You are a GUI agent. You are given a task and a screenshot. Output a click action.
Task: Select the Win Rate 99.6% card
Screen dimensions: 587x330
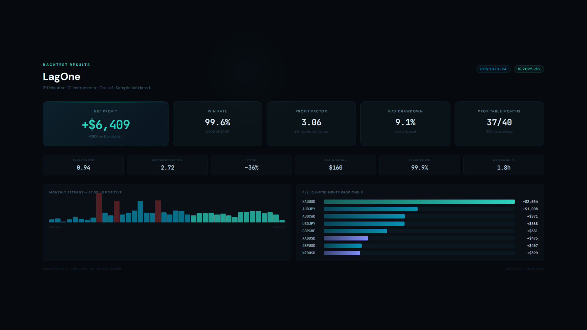pos(217,124)
